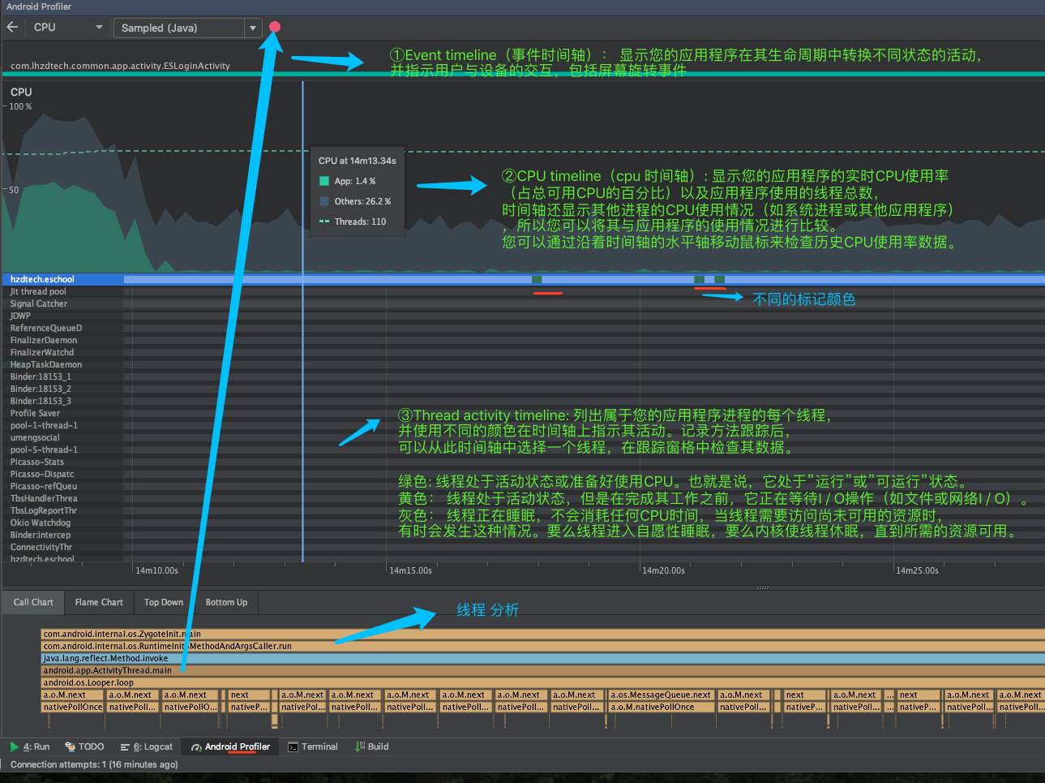This screenshot has height=783, width=1045.
Task: Open the Top Down view
Action: point(163,602)
